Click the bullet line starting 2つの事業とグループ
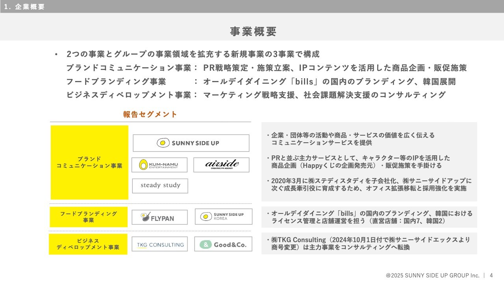Viewport: 504px width, 283px height. click(193, 54)
